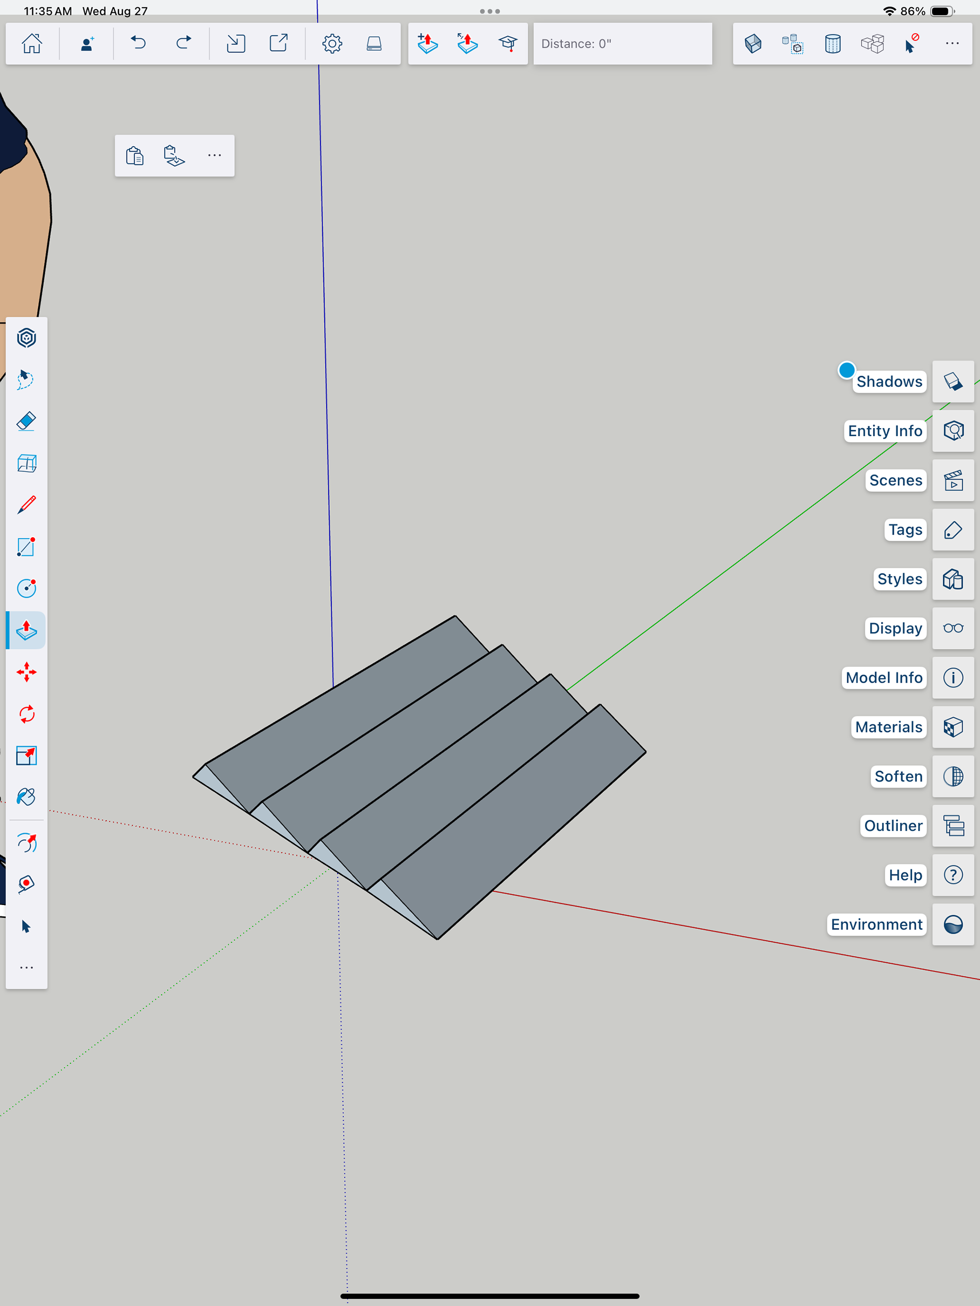Image resolution: width=980 pixels, height=1306 pixels.
Task: Open the Scenes panel icon
Action: point(953,481)
